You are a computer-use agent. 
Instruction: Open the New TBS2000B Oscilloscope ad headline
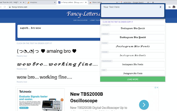(87, 97)
